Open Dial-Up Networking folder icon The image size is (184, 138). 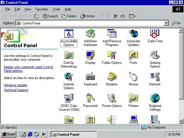tap(69, 55)
